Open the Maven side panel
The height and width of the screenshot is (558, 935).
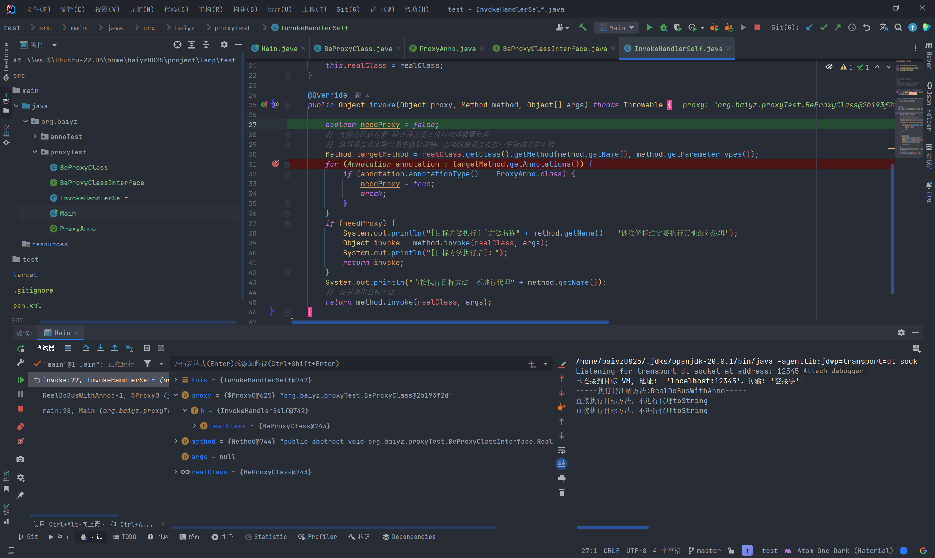(x=929, y=56)
